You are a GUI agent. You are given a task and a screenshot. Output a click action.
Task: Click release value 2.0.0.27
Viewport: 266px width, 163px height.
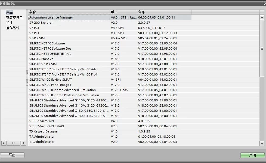click(144, 23)
